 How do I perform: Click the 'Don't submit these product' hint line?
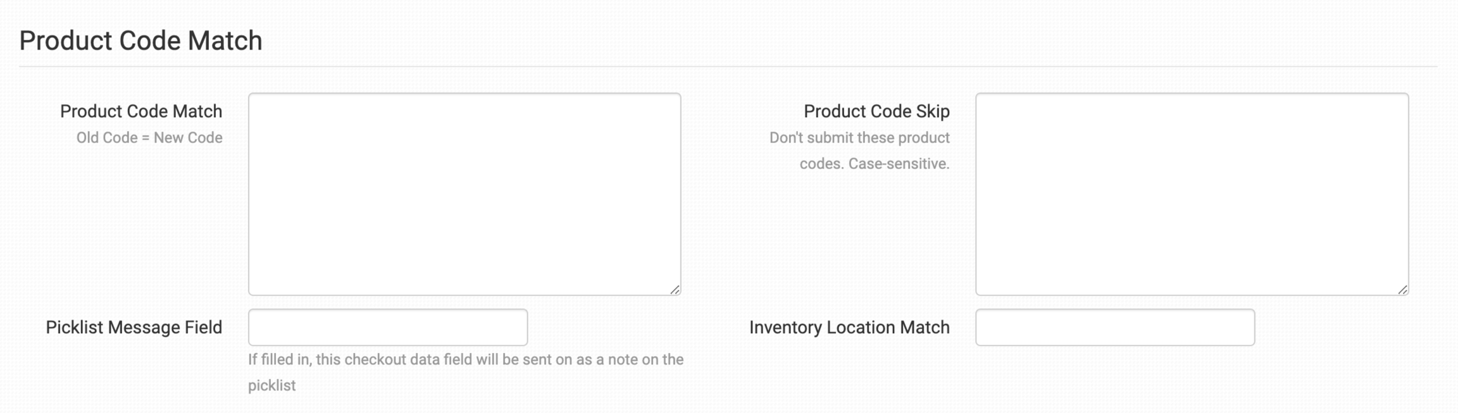(859, 138)
